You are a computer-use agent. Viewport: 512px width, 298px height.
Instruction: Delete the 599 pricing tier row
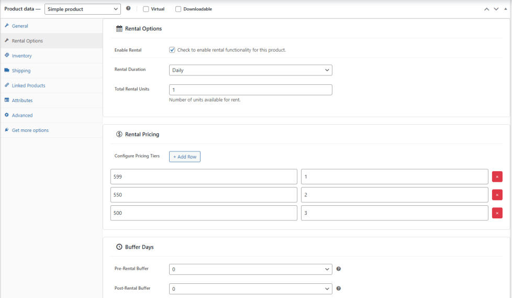tap(497, 176)
